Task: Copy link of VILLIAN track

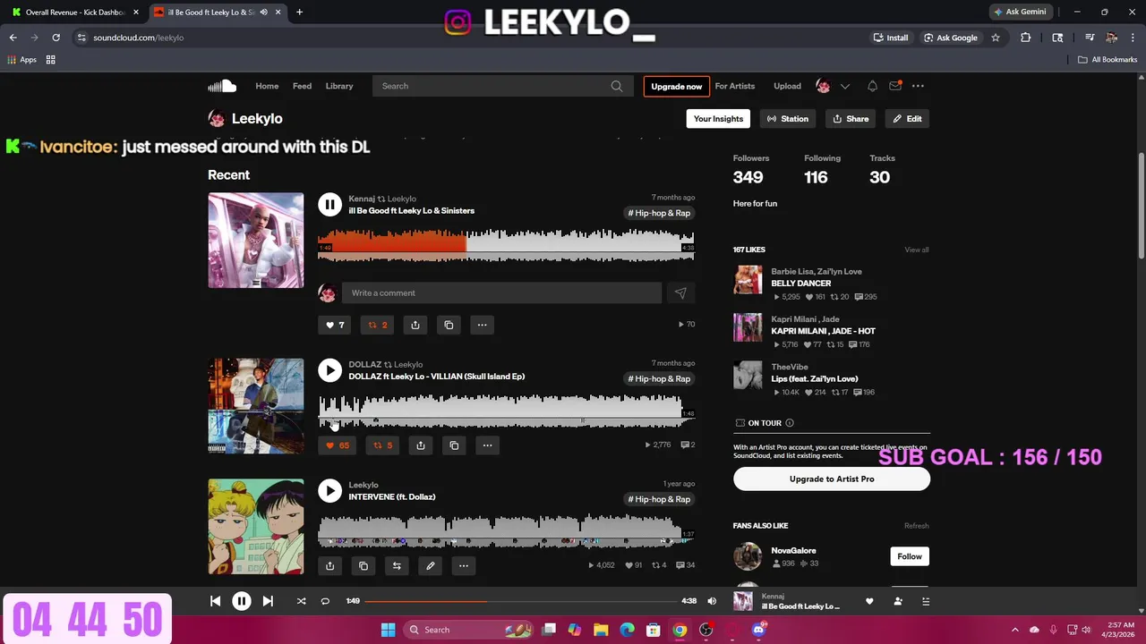Action: (x=454, y=445)
